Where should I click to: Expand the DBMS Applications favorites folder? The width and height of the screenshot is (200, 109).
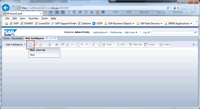coord(178,24)
